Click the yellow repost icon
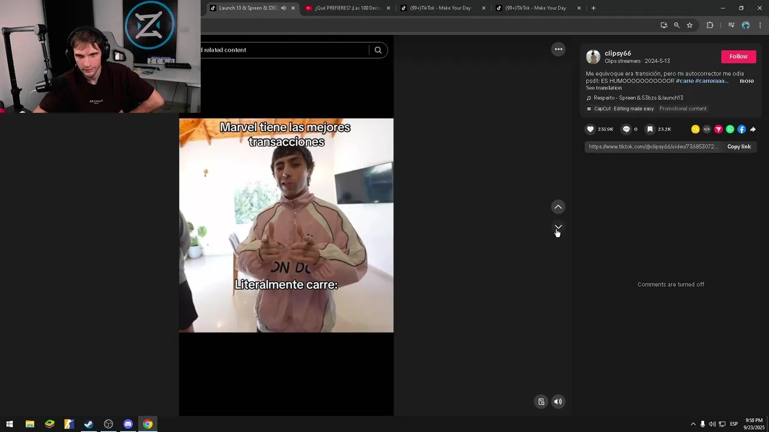This screenshot has height=432, width=769. 695,129
